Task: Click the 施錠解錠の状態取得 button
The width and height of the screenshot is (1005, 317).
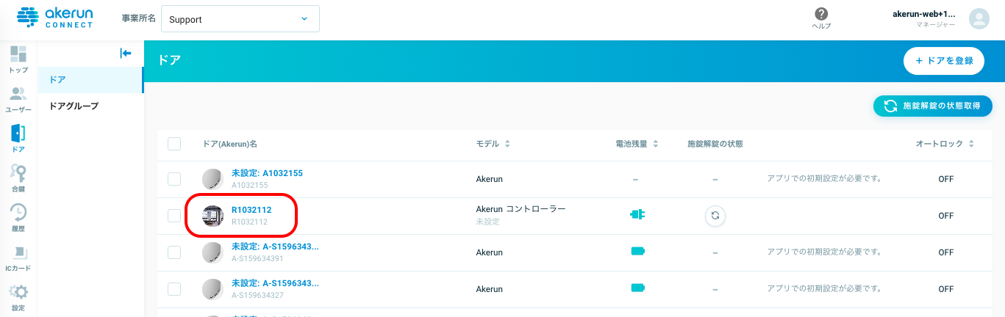Action: click(x=933, y=106)
